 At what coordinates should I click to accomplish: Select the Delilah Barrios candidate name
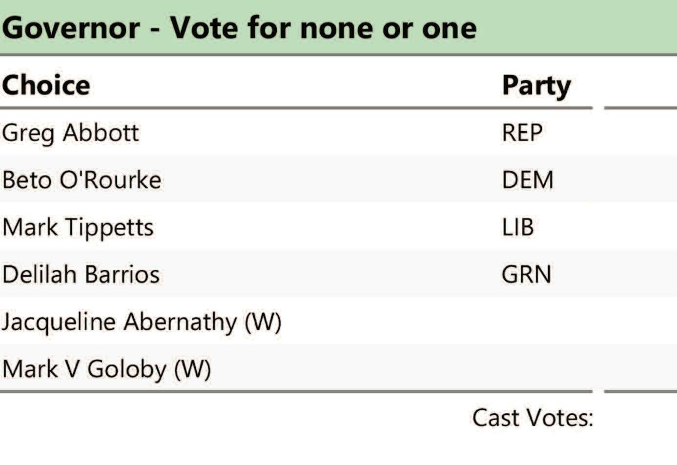pyautogui.click(x=81, y=274)
